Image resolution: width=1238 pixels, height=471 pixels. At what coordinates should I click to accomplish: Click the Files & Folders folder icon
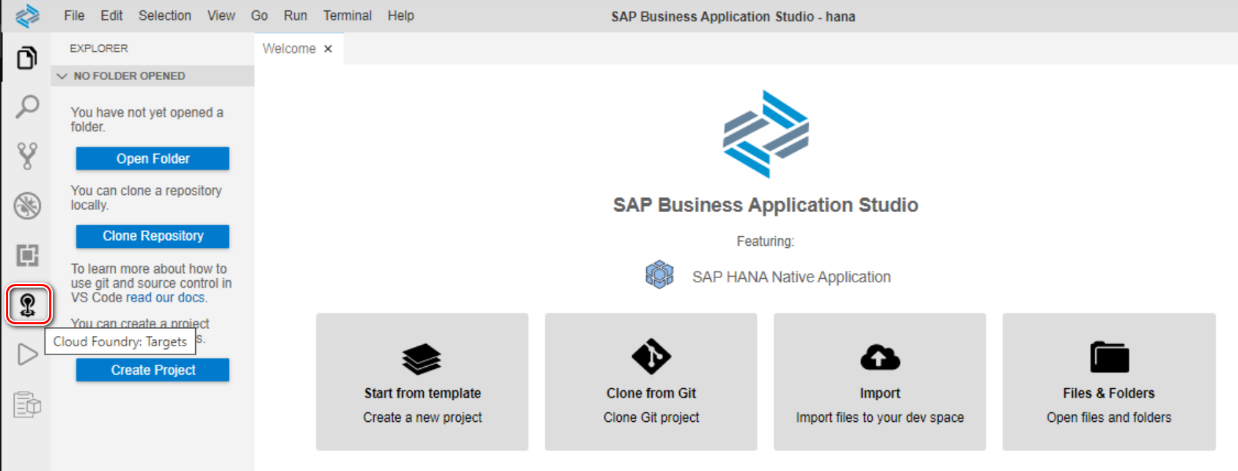1109,357
